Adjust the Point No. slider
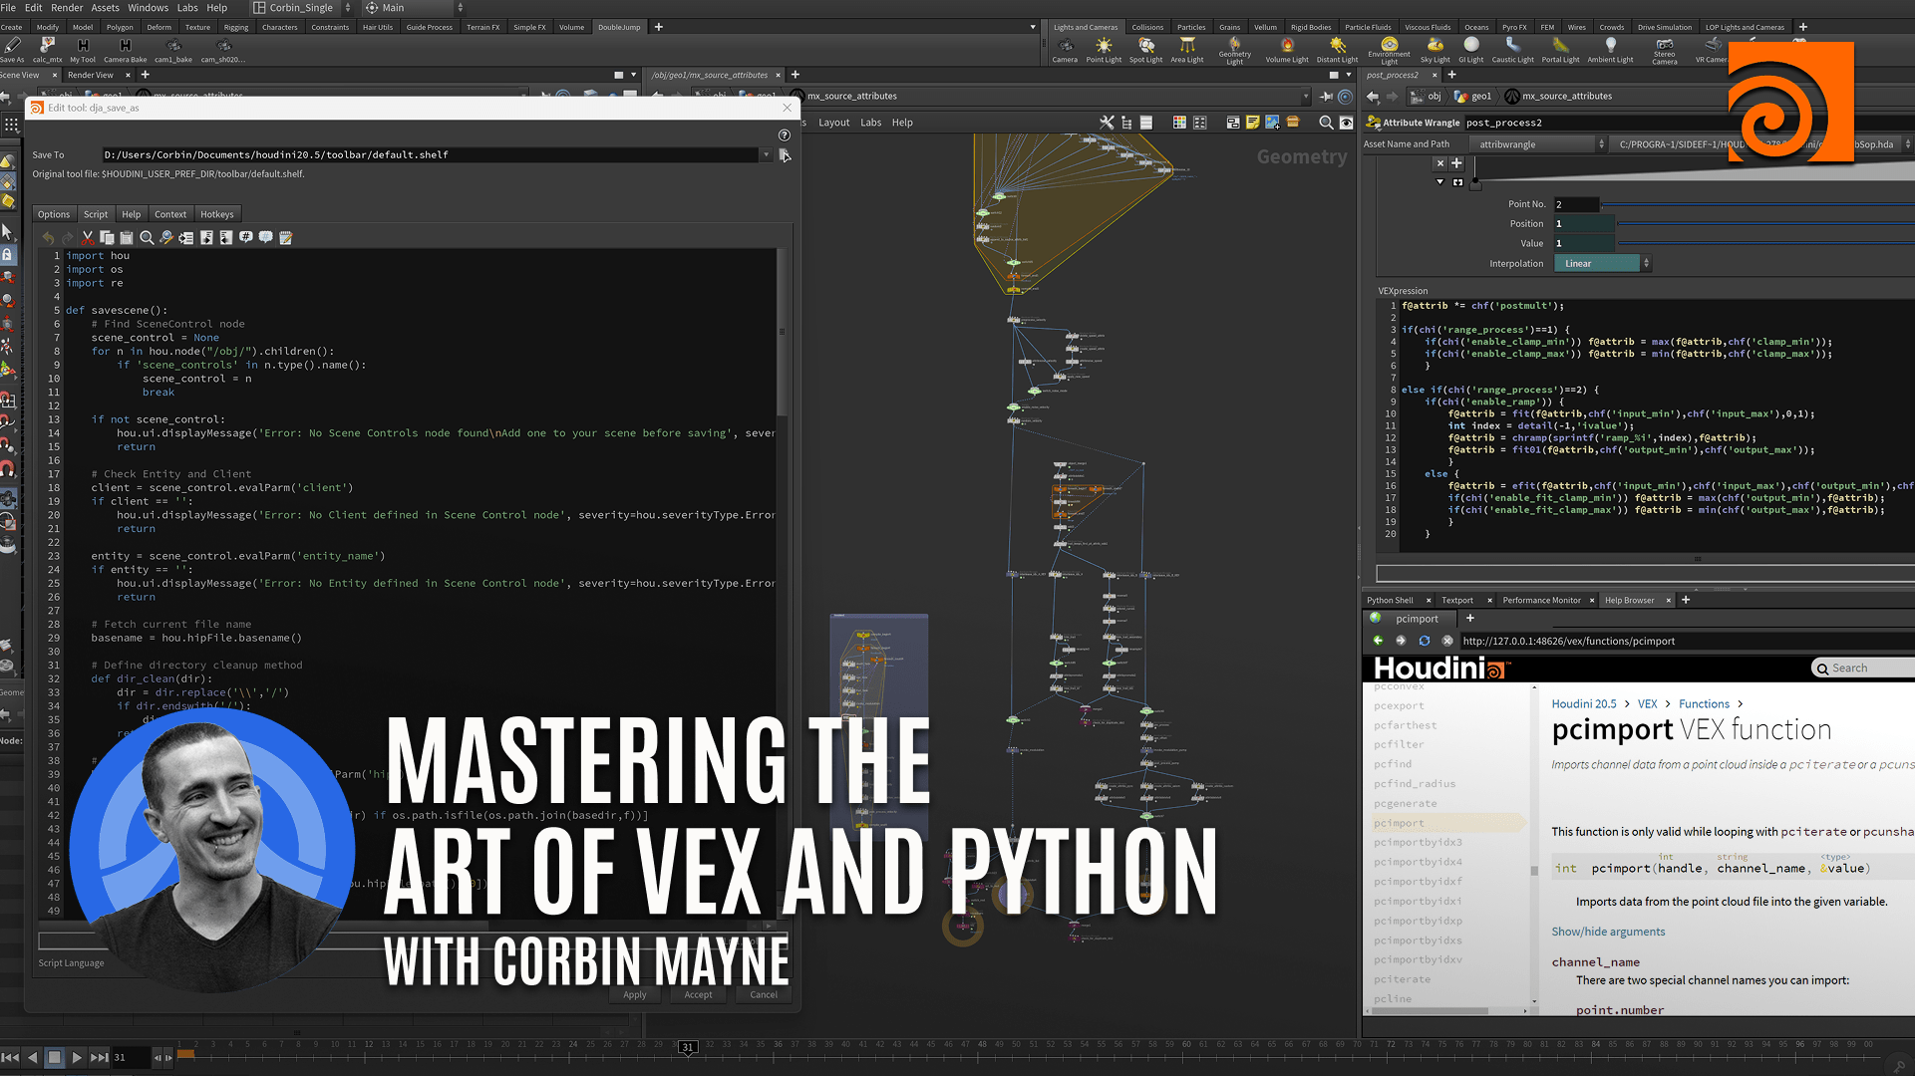The height and width of the screenshot is (1076, 1915). 1757,204
